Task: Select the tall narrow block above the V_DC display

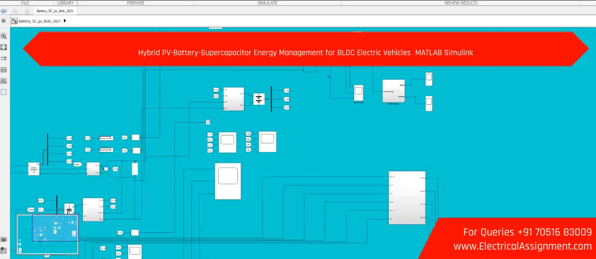Action: point(135,169)
